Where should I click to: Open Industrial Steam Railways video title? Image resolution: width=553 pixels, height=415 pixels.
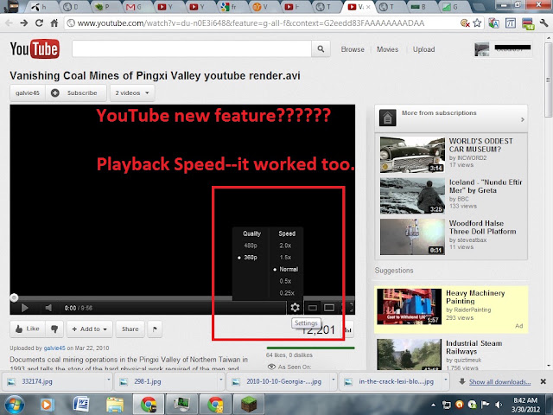coord(474,348)
